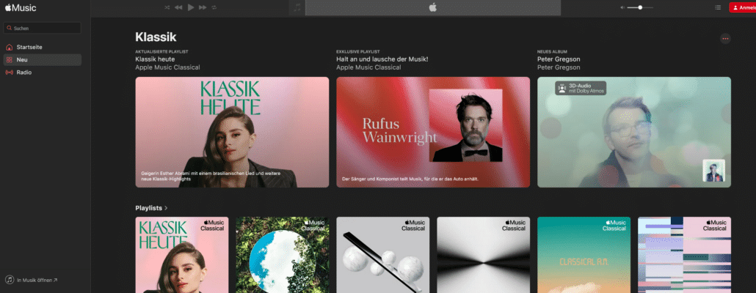Open the pink striped playlist cover
756x293 pixels.
[684, 255]
